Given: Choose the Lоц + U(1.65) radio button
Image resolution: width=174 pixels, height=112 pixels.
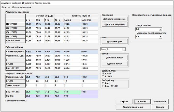Looking at the screenshot, I should point(103,86).
